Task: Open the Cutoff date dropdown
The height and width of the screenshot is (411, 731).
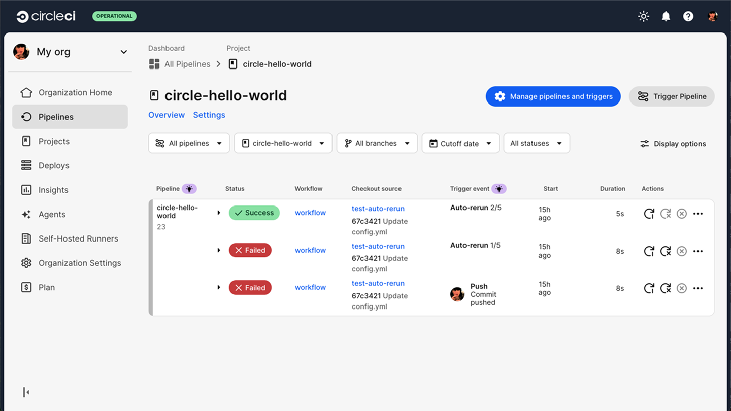Action: pos(460,143)
